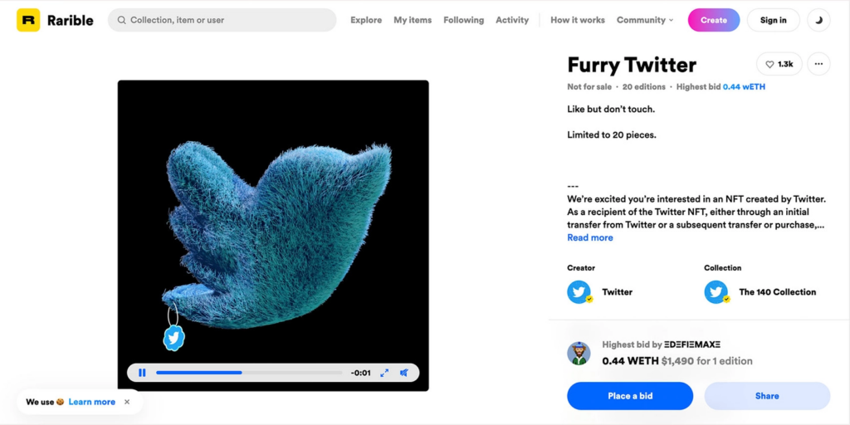Expand the video to fullscreen

(x=384, y=373)
